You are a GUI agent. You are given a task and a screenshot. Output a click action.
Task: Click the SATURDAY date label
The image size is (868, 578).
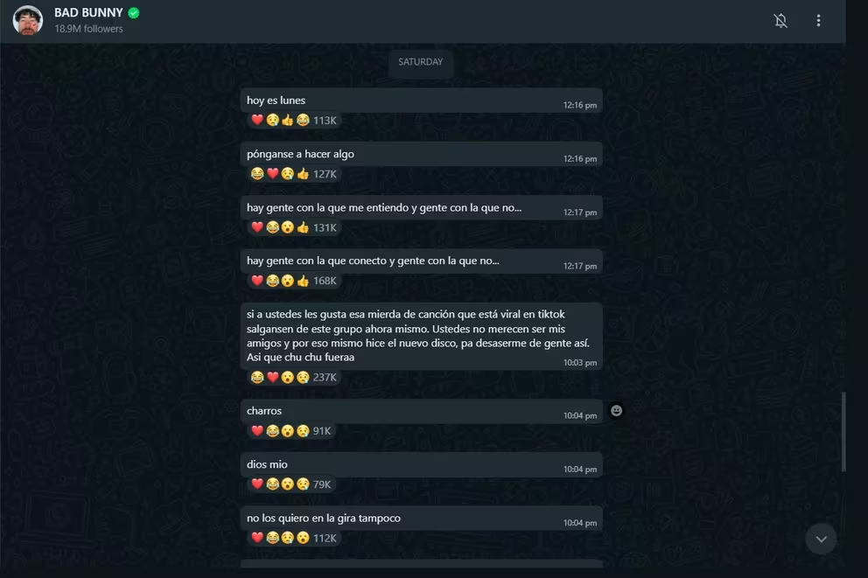click(x=421, y=62)
